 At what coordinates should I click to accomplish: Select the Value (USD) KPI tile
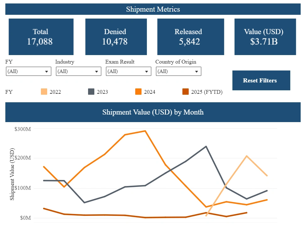coord(265,37)
